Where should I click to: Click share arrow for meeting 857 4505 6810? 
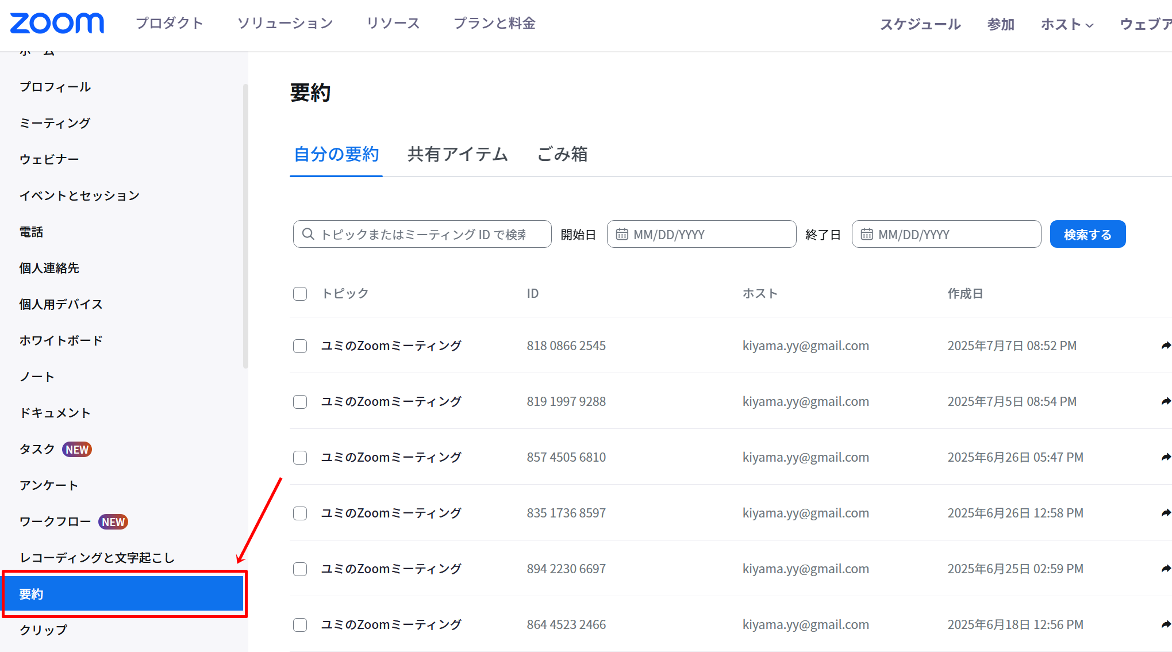(x=1166, y=457)
